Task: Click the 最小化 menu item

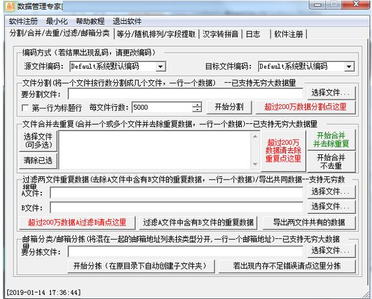Action: 56,21
